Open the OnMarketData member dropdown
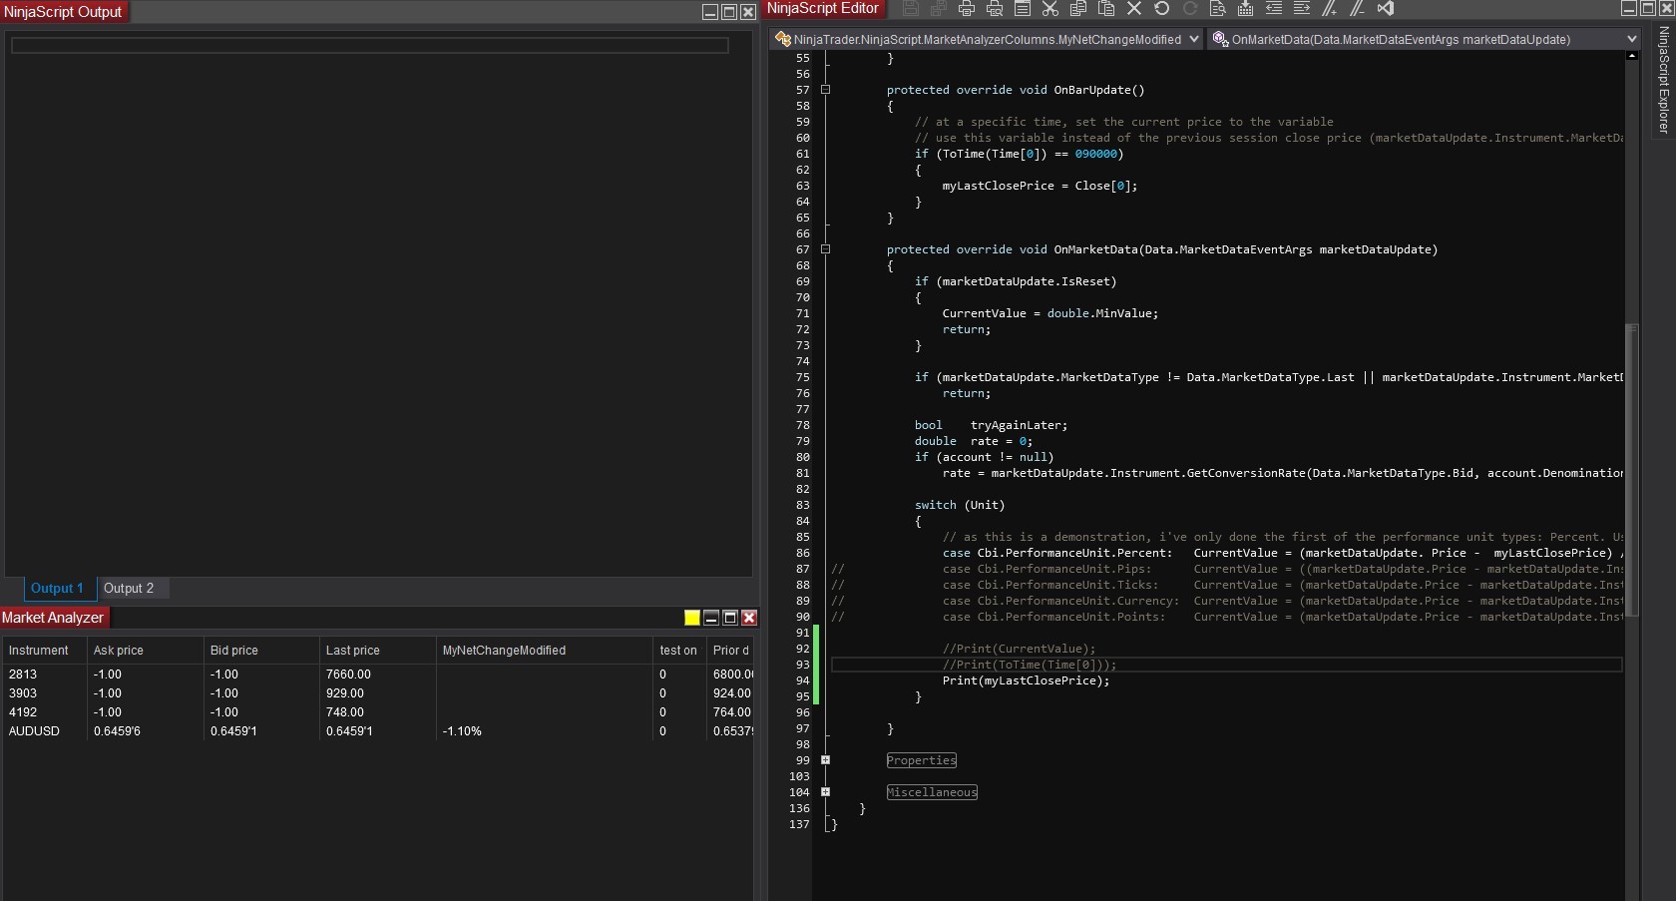This screenshot has height=901, width=1676. (1631, 39)
